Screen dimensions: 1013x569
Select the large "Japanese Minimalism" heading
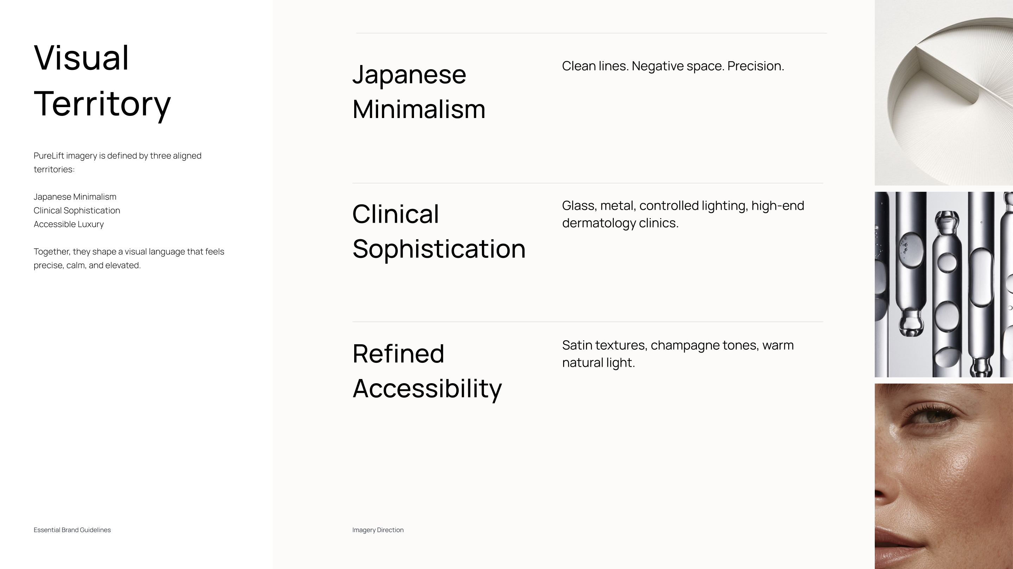pos(419,91)
